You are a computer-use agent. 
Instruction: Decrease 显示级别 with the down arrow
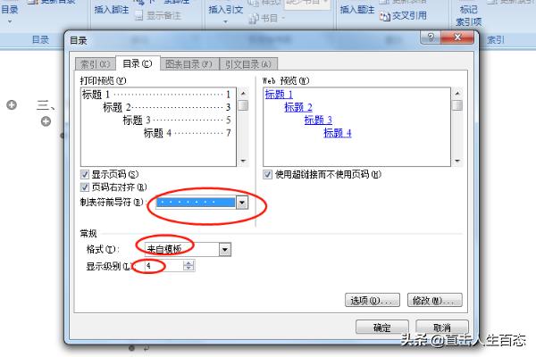click(x=188, y=268)
